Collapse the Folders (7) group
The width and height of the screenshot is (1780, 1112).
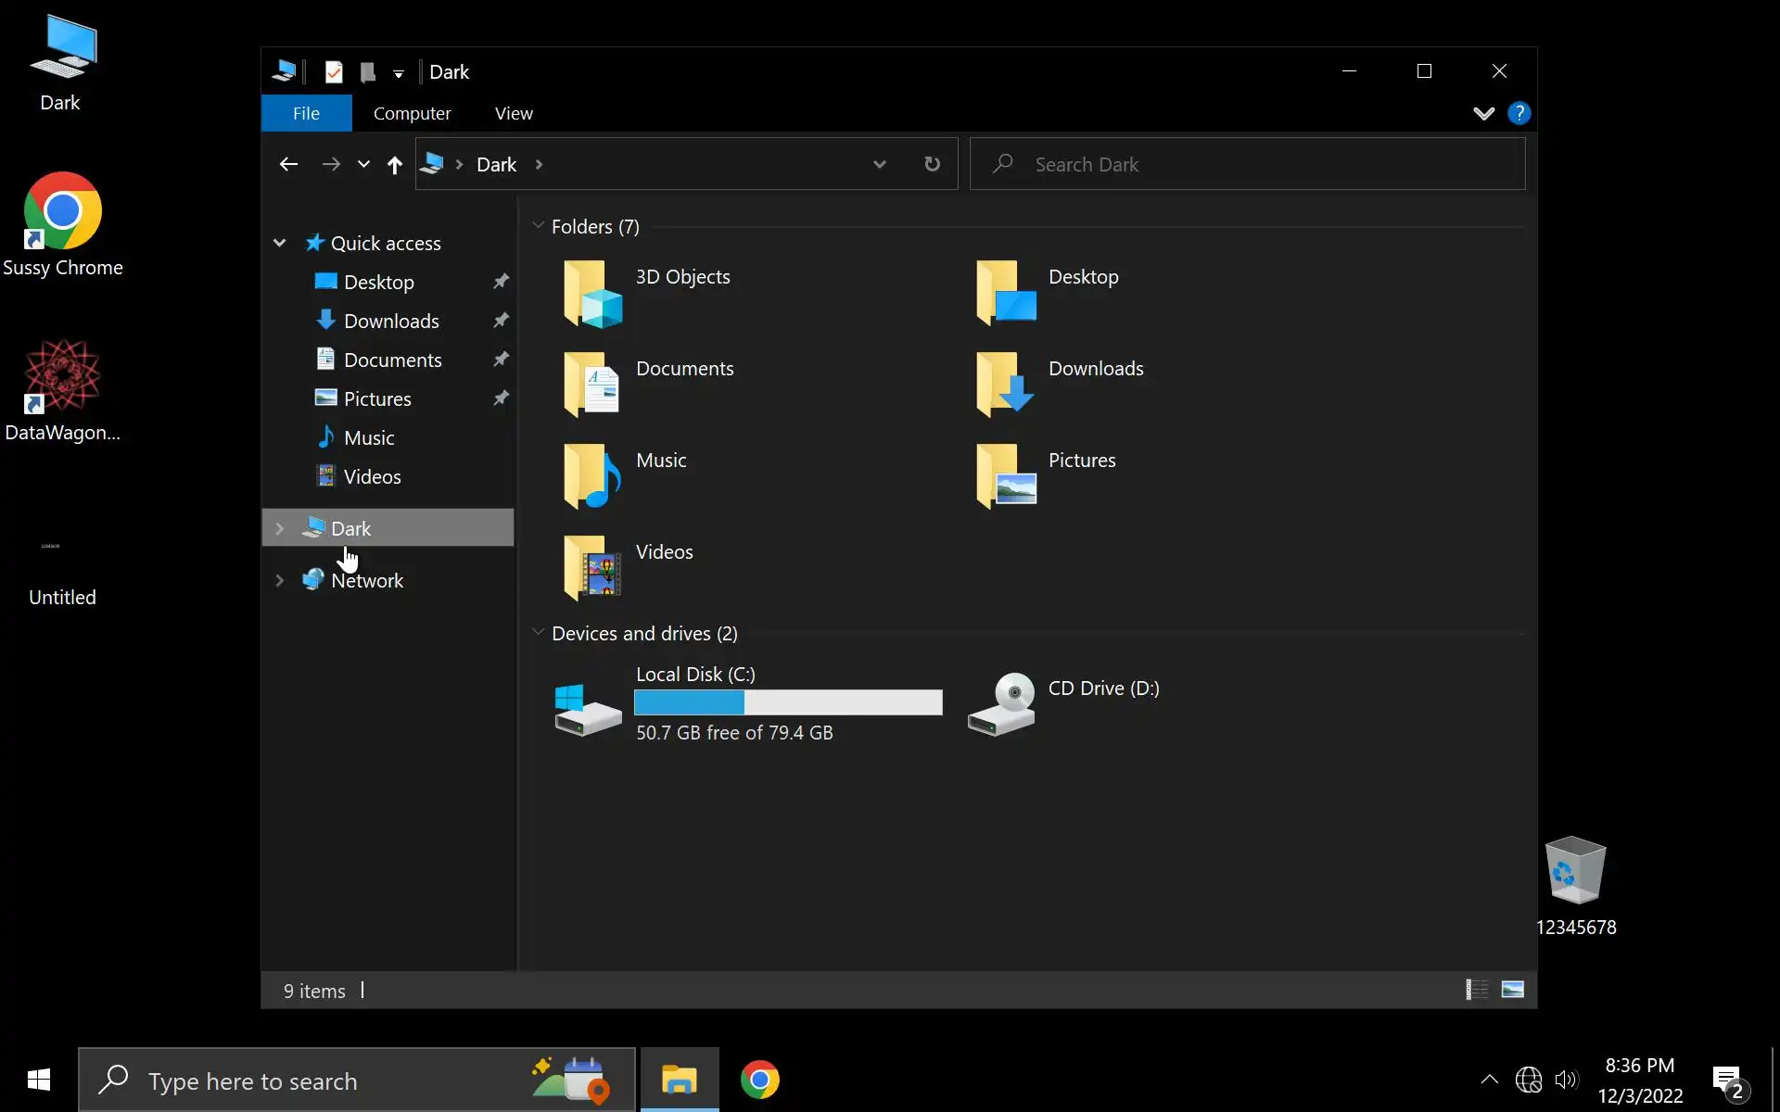539,226
